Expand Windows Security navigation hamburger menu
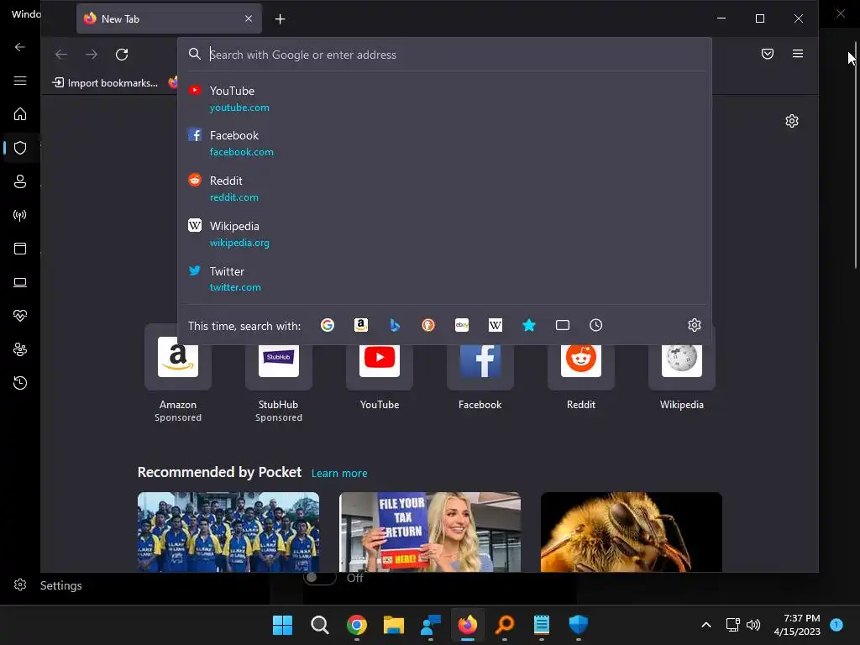The width and height of the screenshot is (860, 645). tap(20, 81)
